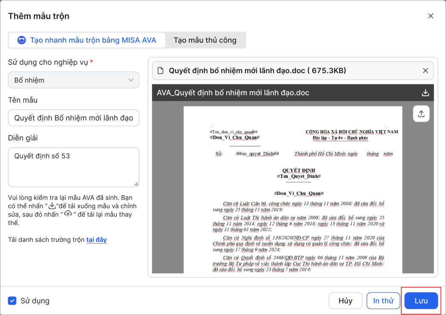
Task: Click into the Diễn giải text area
Action: pos(73,167)
